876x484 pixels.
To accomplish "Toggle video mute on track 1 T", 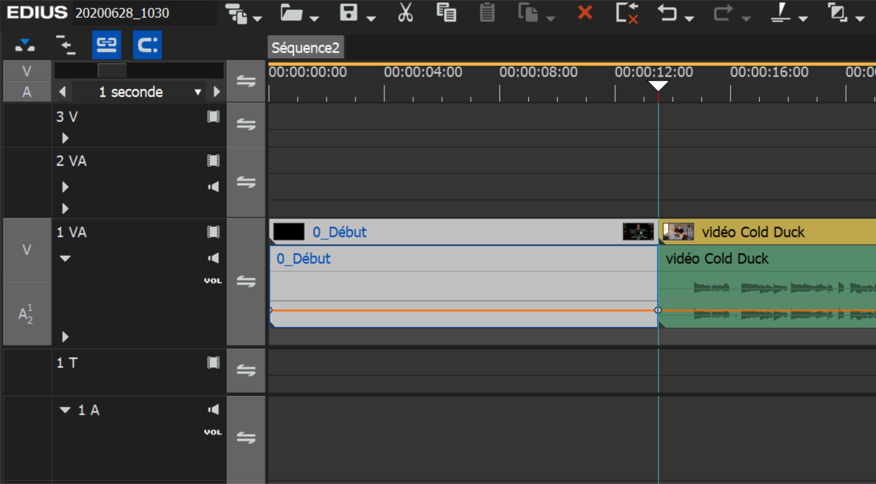I will pos(213,363).
